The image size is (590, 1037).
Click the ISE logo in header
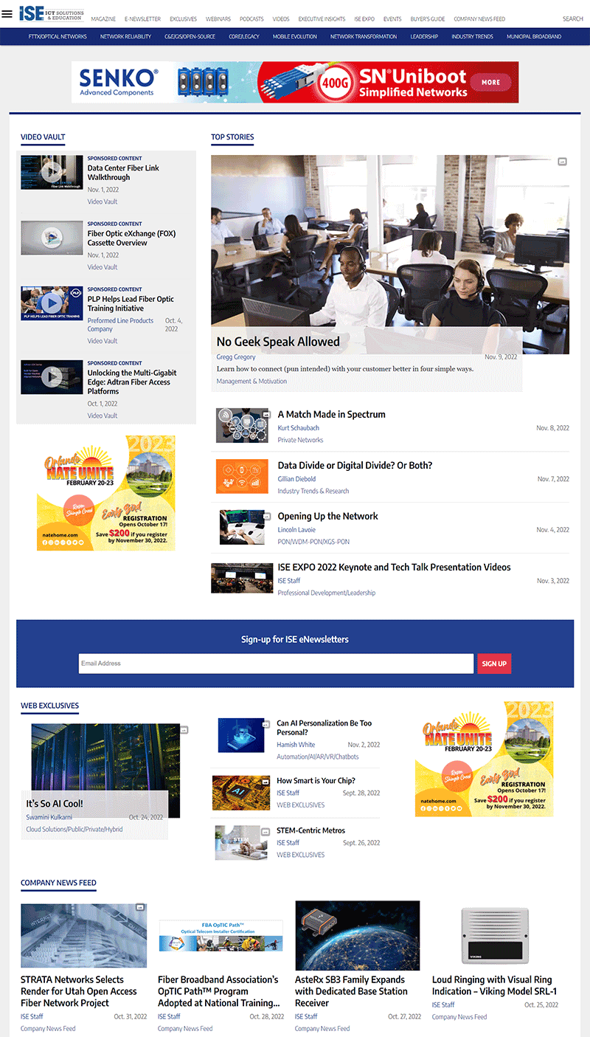51,13
